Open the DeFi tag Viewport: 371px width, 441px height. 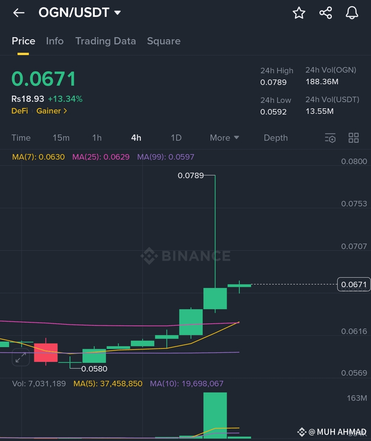click(20, 111)
